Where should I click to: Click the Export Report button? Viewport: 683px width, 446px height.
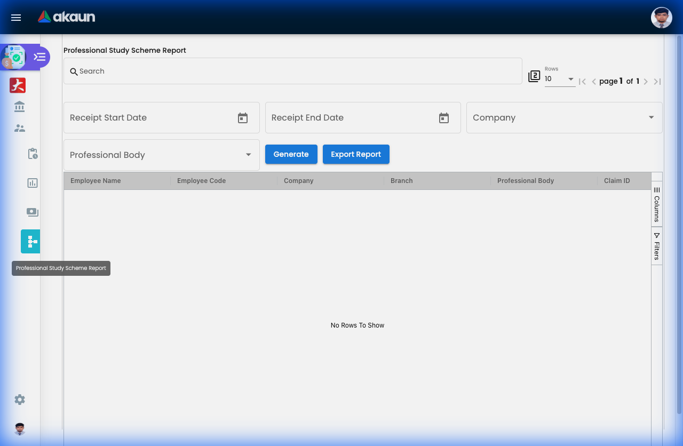[356, 154]
